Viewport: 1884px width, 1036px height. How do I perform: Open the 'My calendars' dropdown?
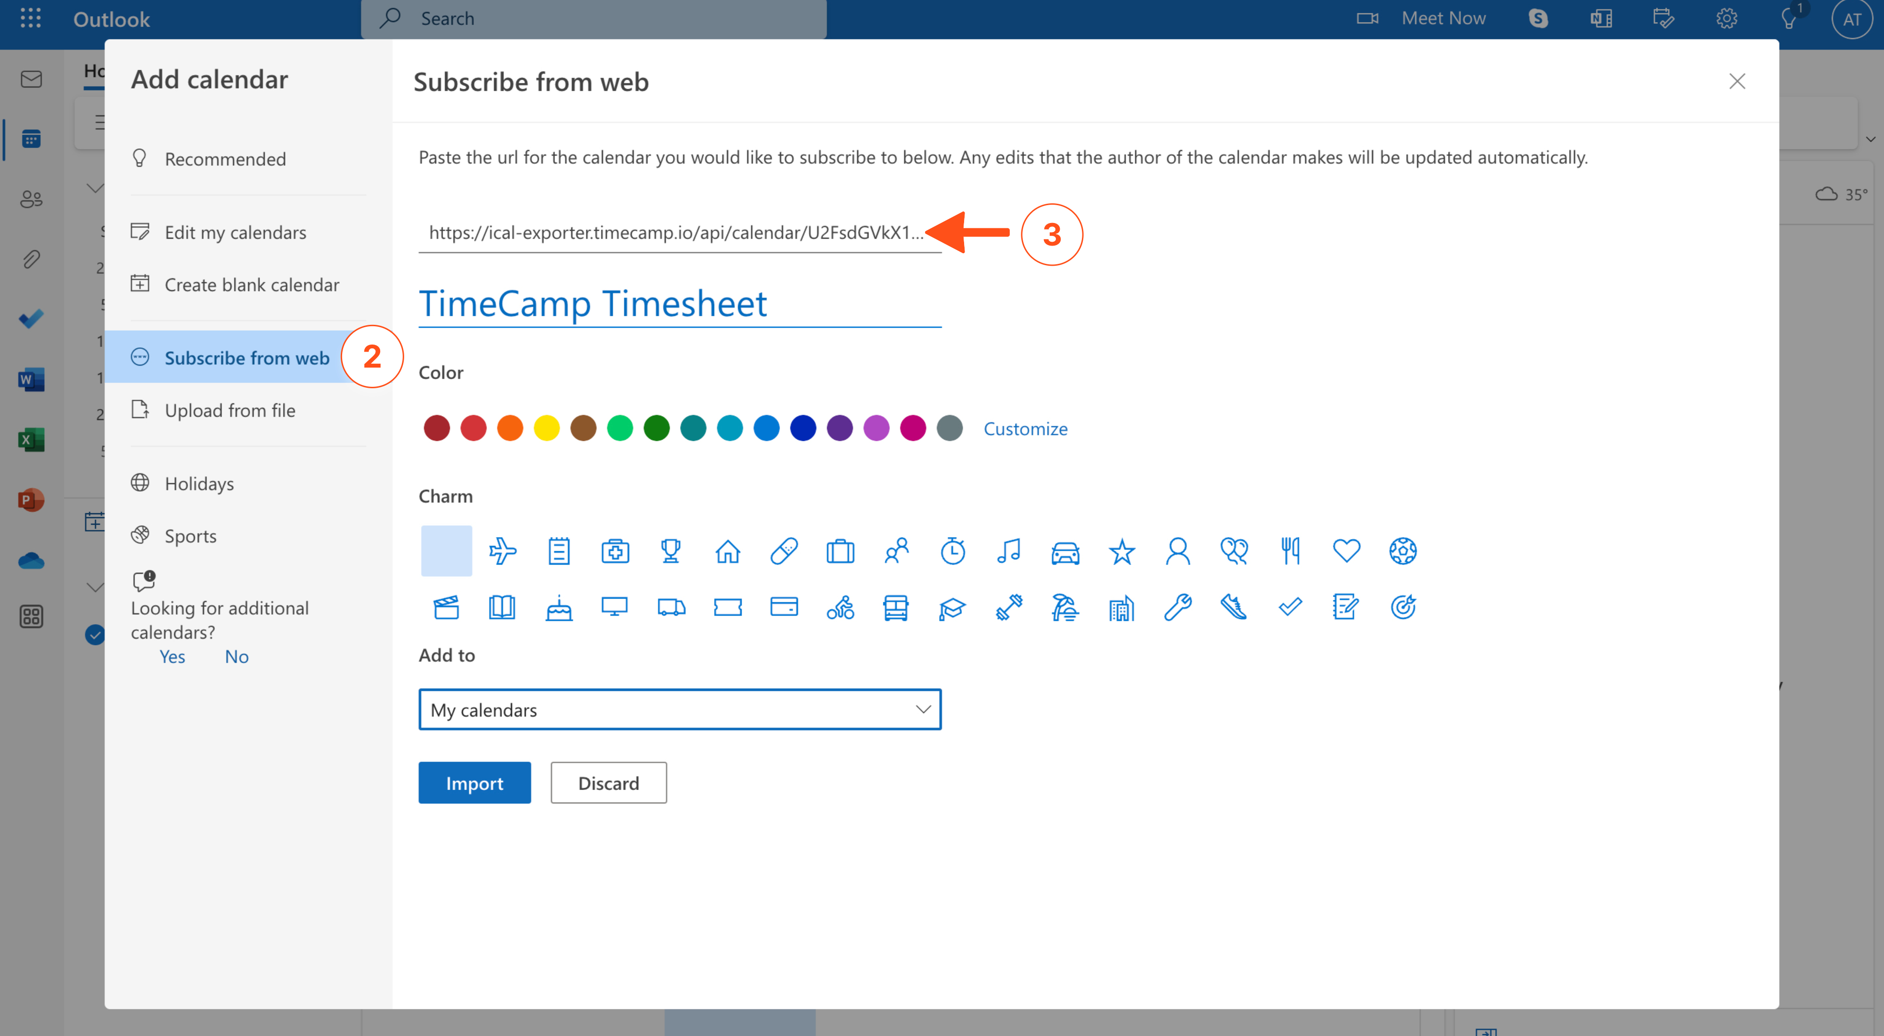point(680,709)
